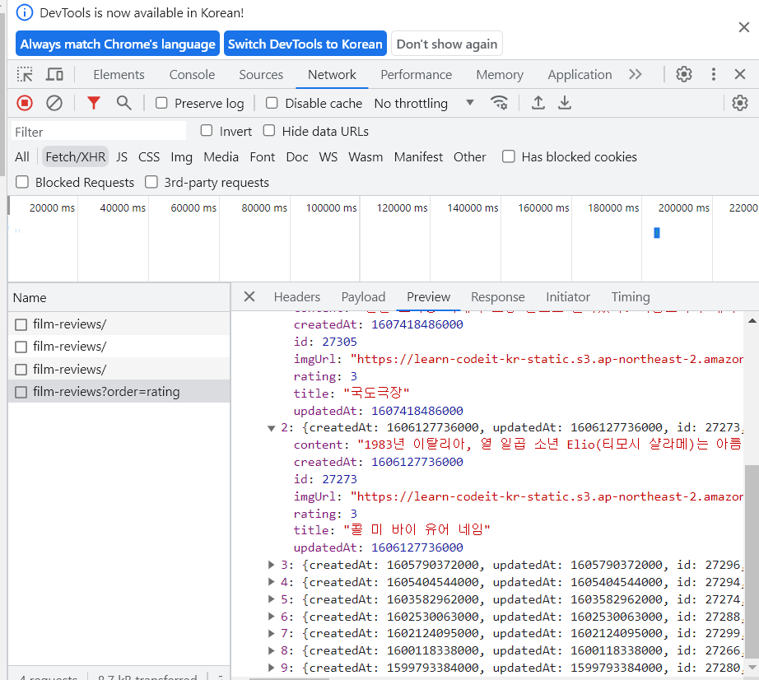Viewport: 759px width, 680px height.
Task: Switch to the Console tab
Action: coord(192,75)
